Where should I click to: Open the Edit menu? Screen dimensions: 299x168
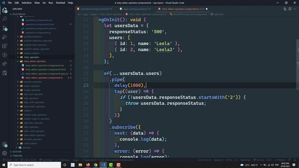[17, 3]
